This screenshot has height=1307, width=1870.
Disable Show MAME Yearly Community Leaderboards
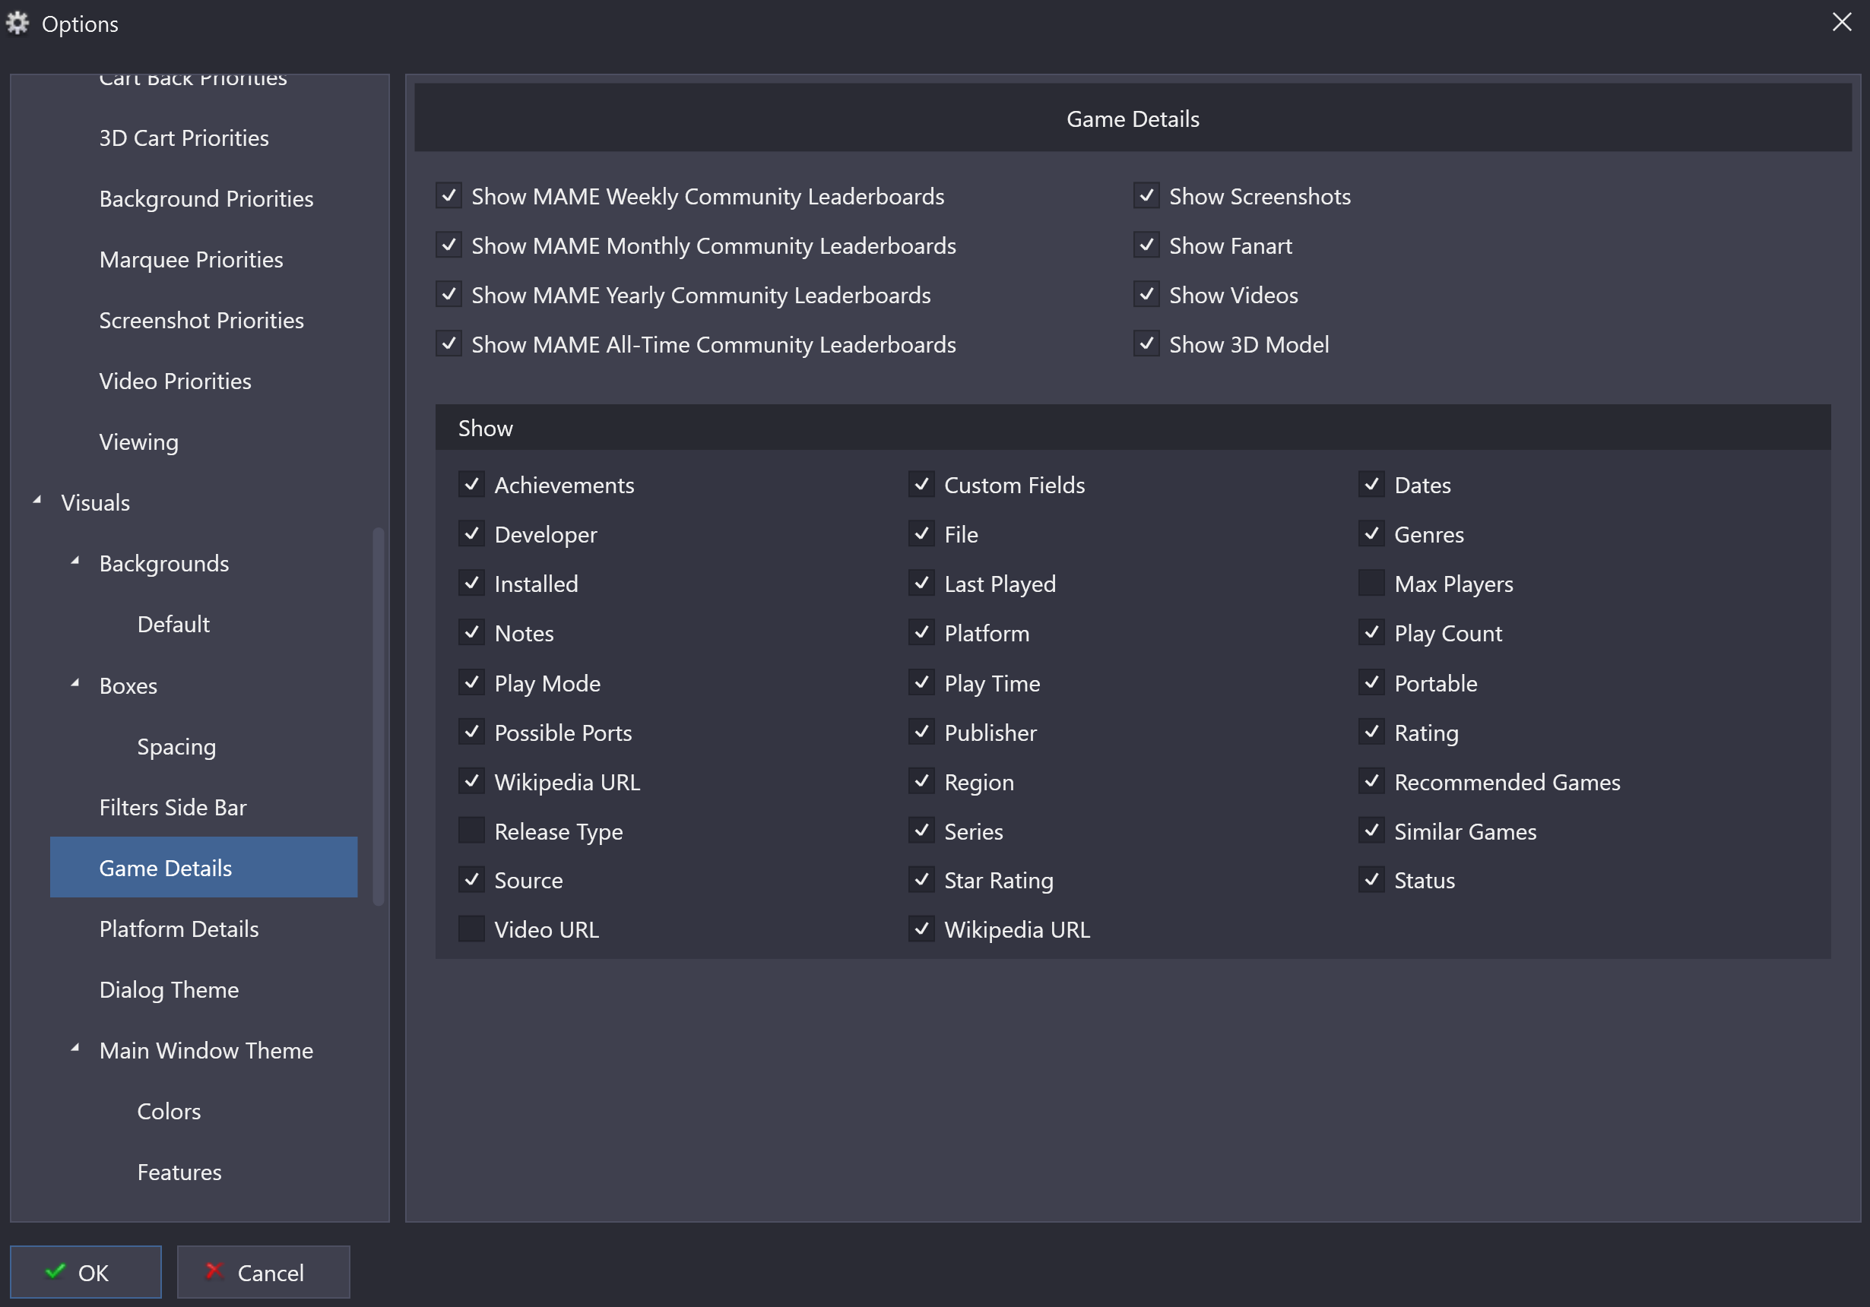point(448,294)
